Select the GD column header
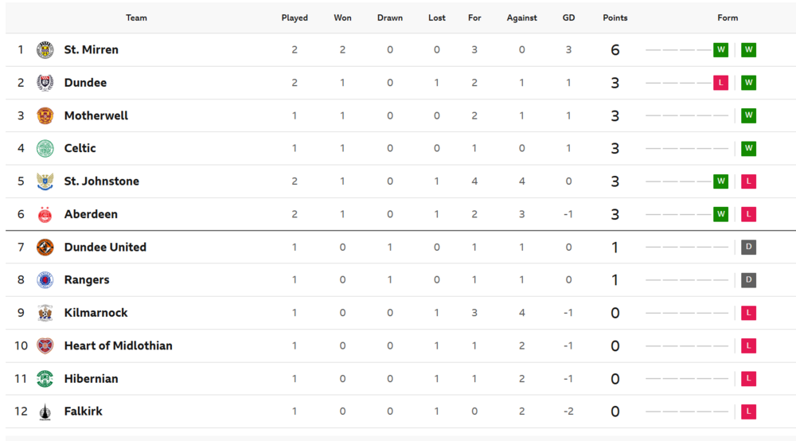 [568, 18]
